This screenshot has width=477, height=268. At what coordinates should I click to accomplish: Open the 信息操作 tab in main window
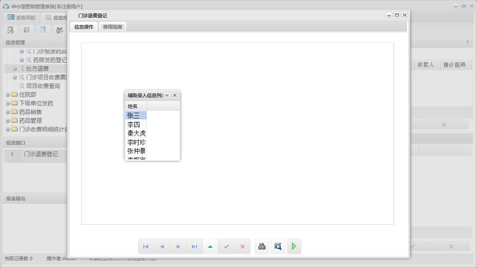55,18
